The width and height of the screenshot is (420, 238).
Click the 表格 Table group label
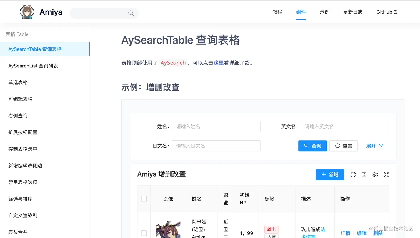pyautogui.click(x=17, y=34)
